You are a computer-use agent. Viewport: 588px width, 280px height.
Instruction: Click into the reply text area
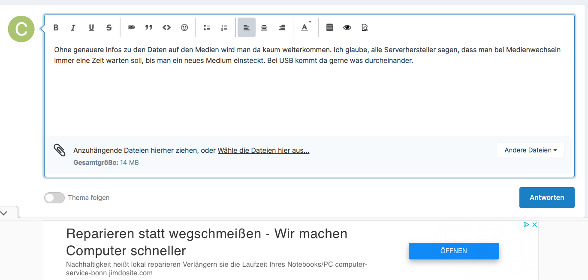coord(309,88)
